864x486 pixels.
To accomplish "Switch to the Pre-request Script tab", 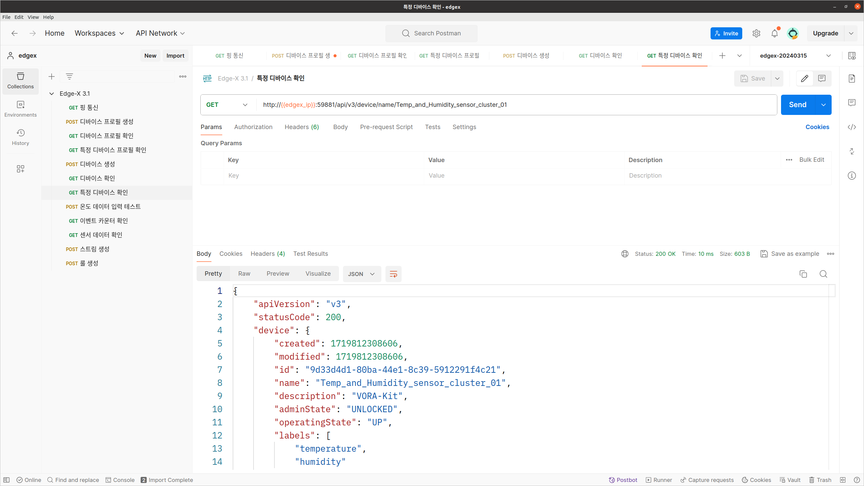I will [386, 127].
